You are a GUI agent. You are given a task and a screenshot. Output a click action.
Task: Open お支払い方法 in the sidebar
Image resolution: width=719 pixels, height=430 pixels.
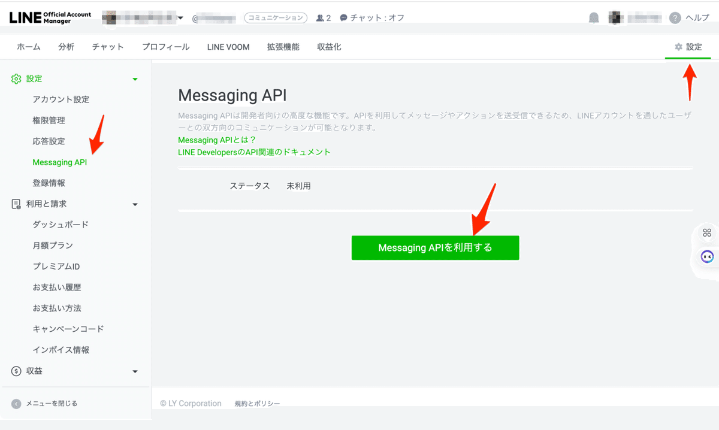pos(57,308)
